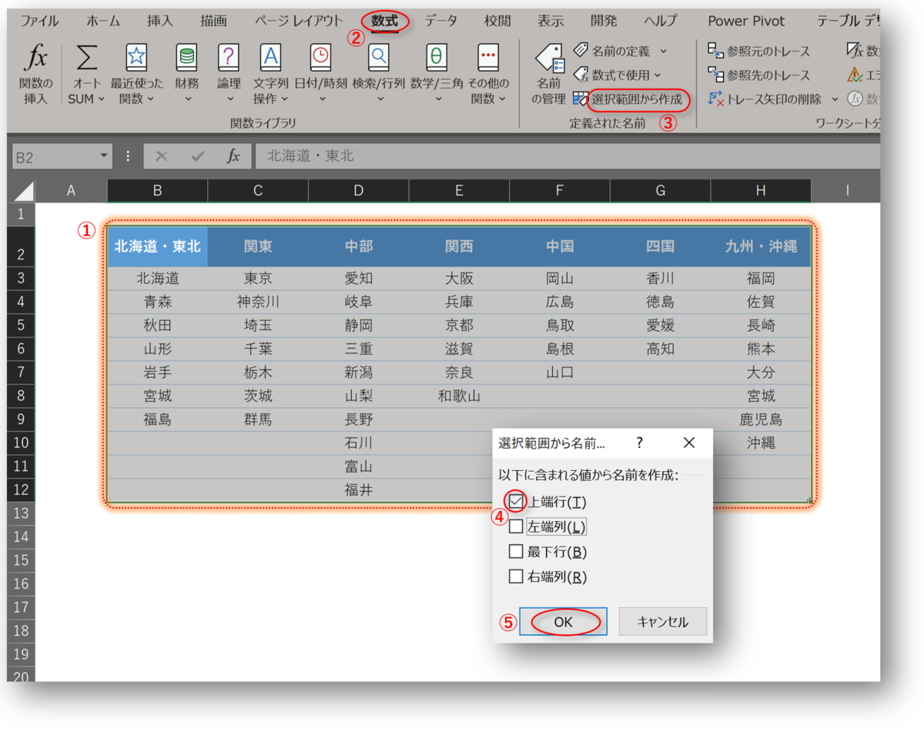Screen dimensions: 924x735
Task: Switch to the 挿入 tab
Action: coord(160,21)
